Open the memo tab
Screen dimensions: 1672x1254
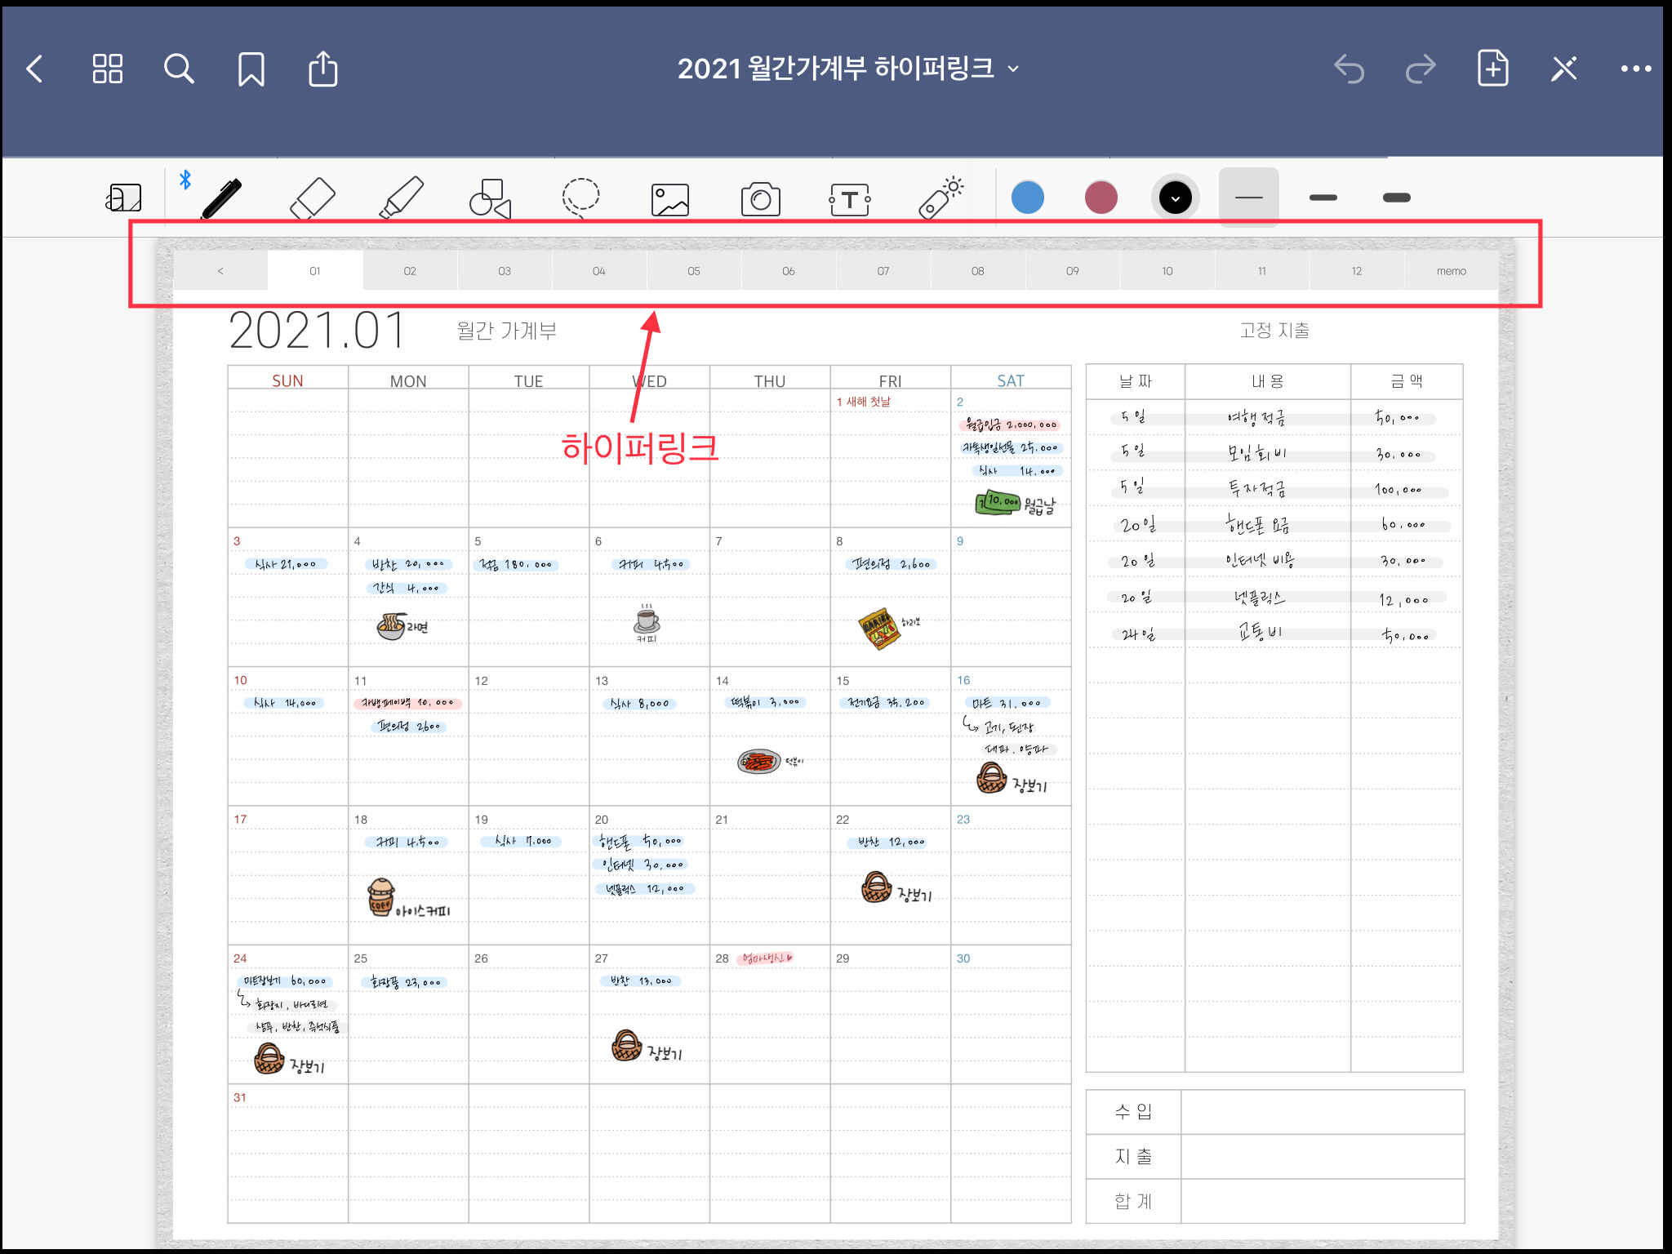[x=1451, y=271]
